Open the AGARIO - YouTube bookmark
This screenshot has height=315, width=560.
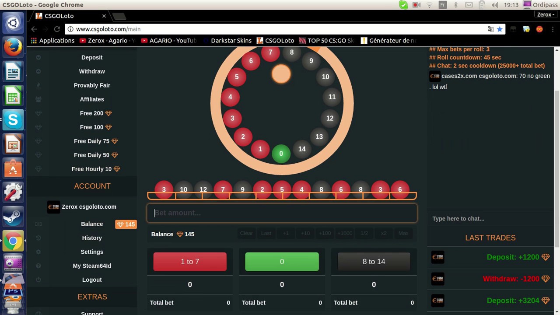169,40
